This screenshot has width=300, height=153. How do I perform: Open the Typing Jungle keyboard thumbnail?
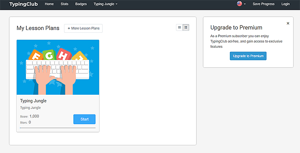pyautogui.click(x=58, y=67)
